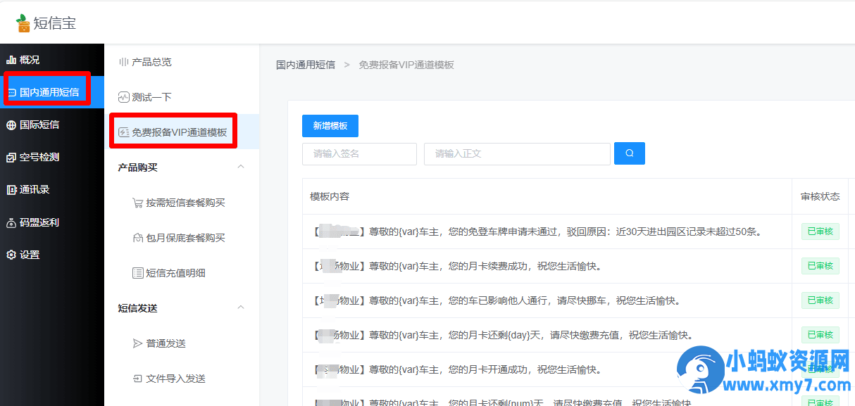
Task: Click the 请输入签名 input field
Action: click(x=359, y=153)
